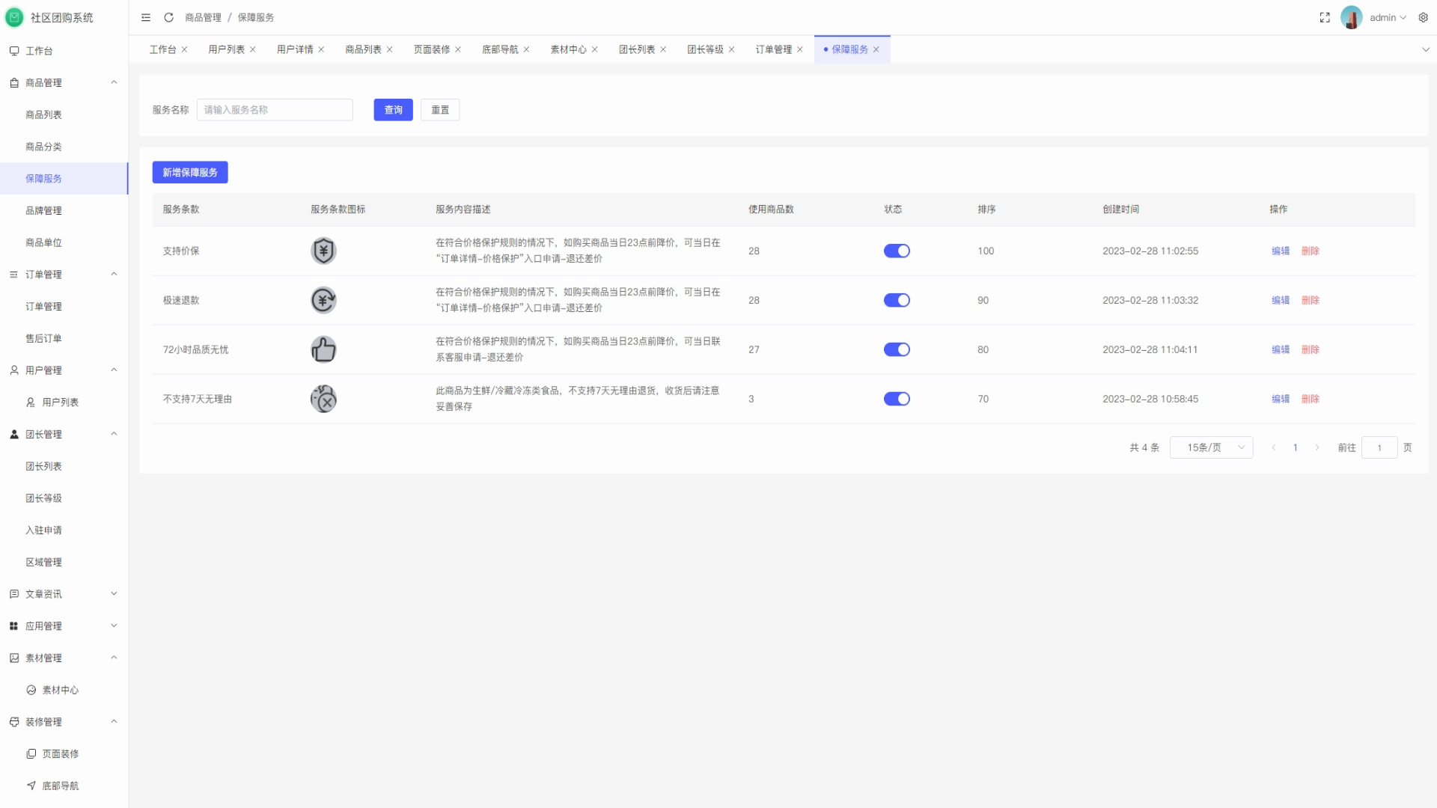Open the settings gear icon
1437x808 pixels.
[x=1424, y=17]
